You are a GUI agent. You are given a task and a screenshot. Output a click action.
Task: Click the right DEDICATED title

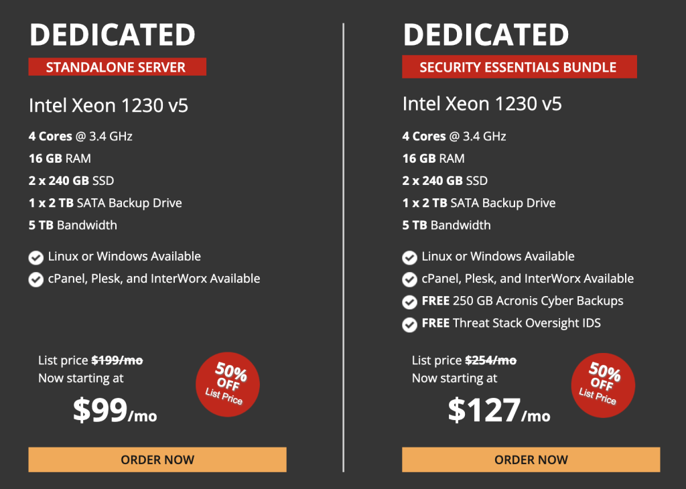point(486,35)
